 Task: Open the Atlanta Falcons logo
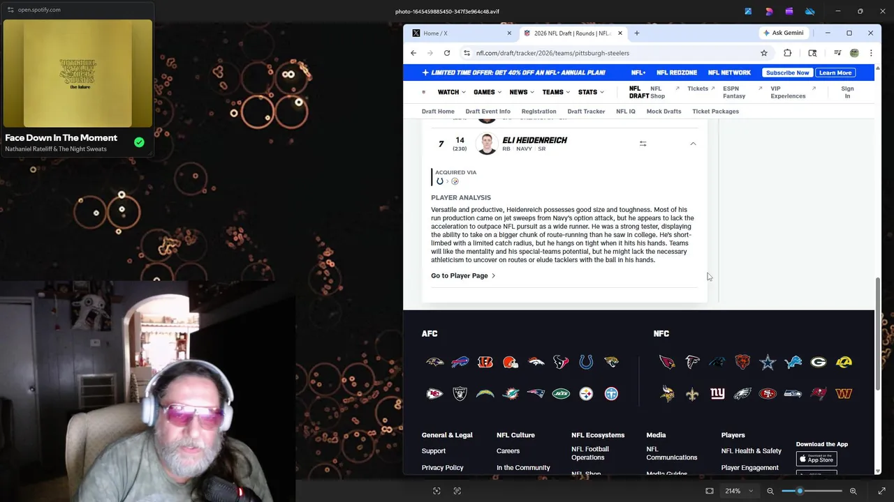[692, 362]
